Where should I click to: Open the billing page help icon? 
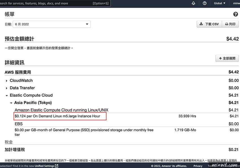[x=235, y=14]
